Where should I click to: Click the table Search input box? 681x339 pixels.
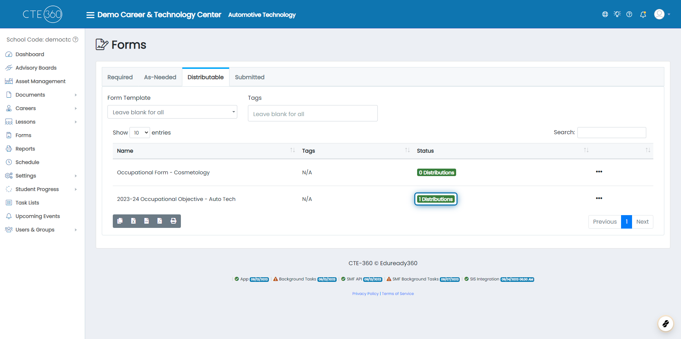click(x=612, y=132)
